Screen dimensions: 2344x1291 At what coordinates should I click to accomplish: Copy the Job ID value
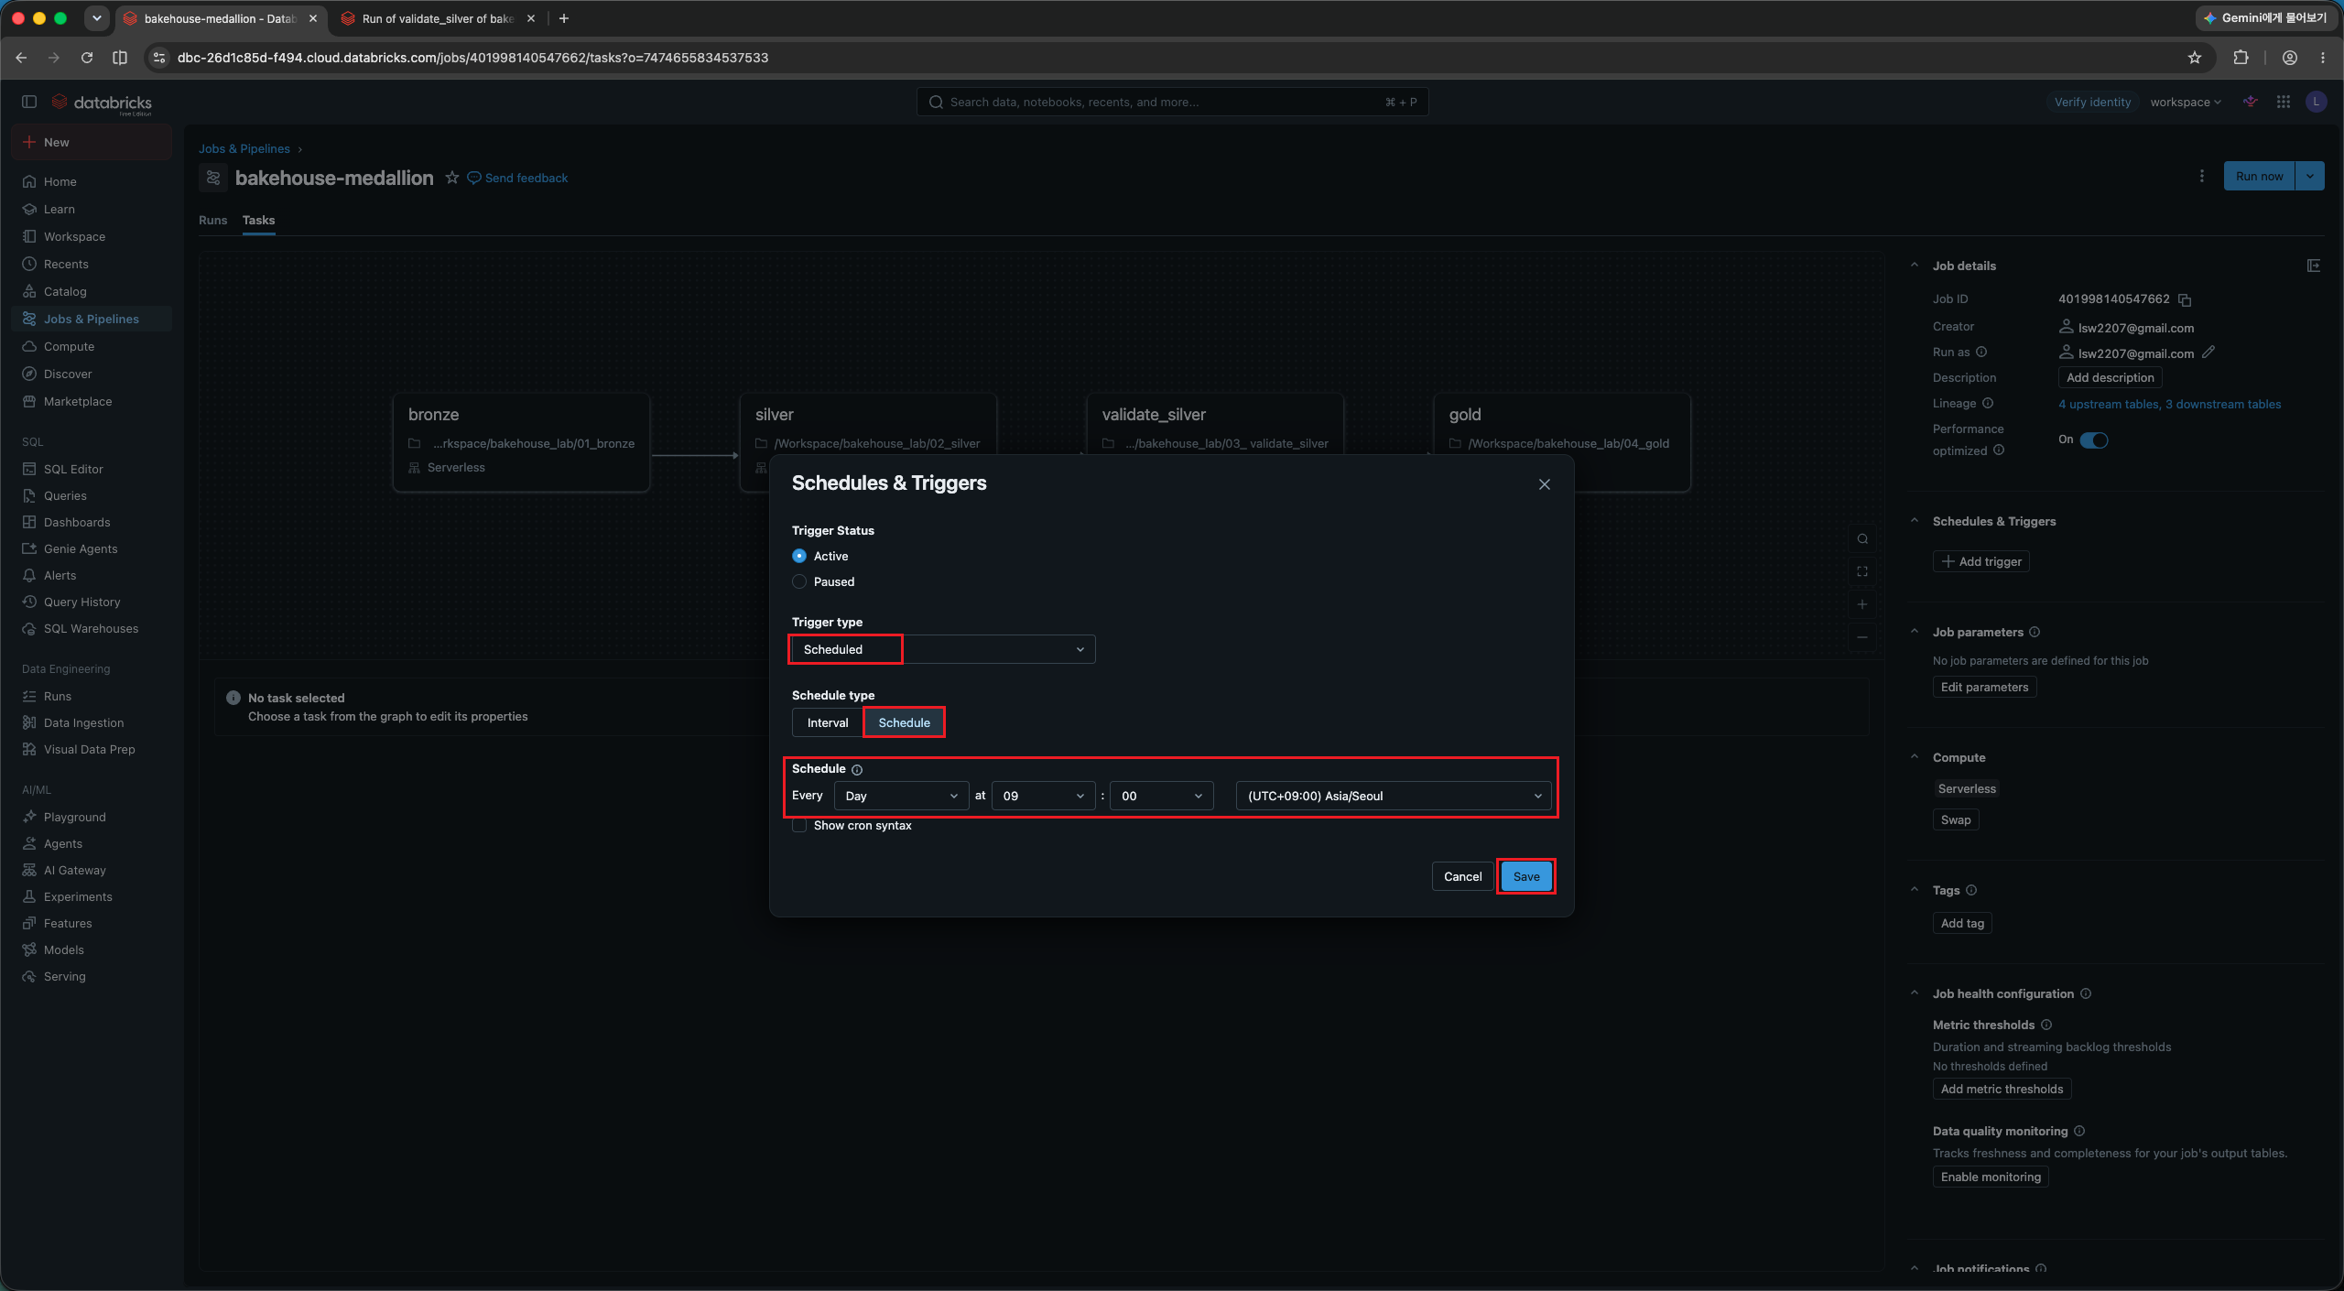coord(2185,300)
